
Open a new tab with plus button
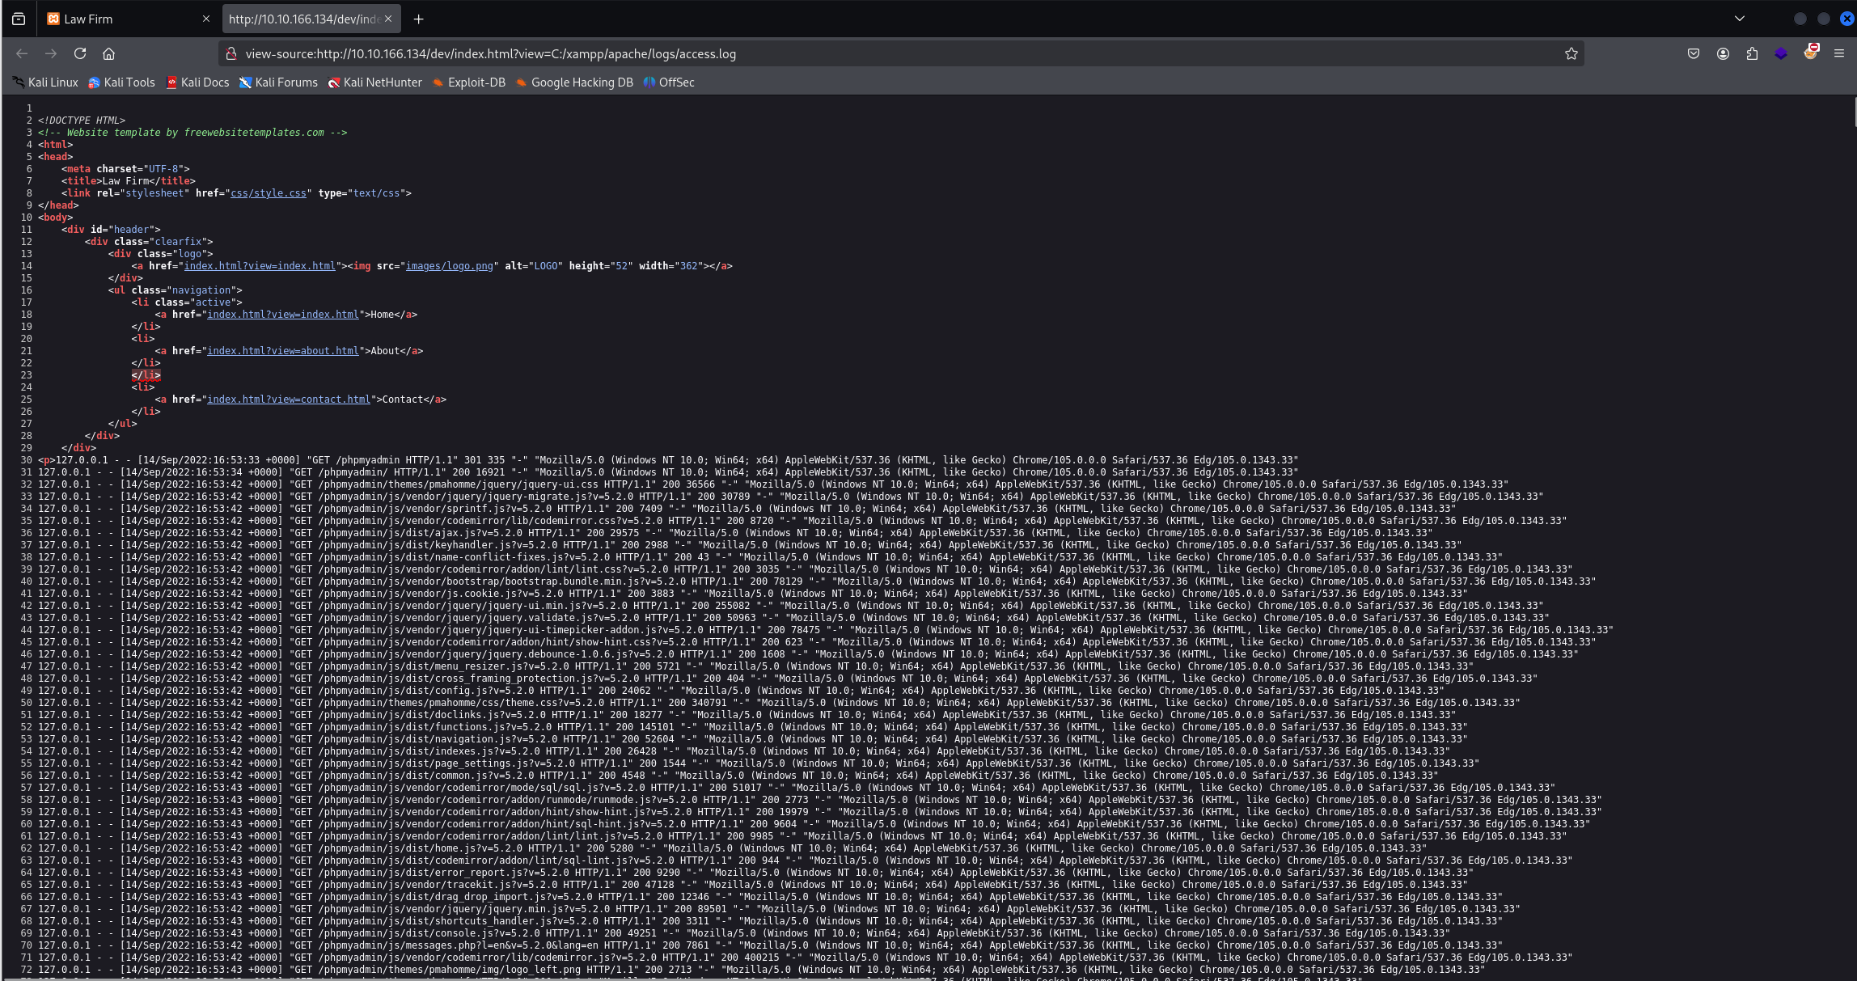418,19
